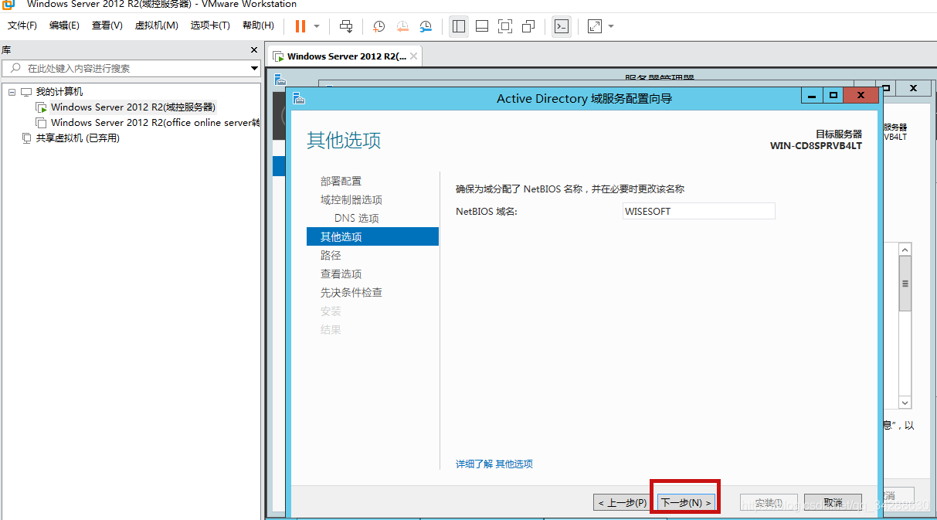This screenshot has width=937, height=520.
Task: Pause the virtual machine with the orange pause icon
Action: point(300,26)
